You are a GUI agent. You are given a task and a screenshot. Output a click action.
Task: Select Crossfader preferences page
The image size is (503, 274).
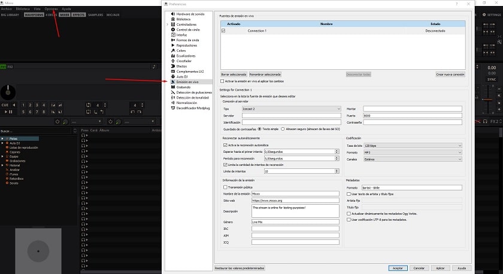(x=184, y=61)
